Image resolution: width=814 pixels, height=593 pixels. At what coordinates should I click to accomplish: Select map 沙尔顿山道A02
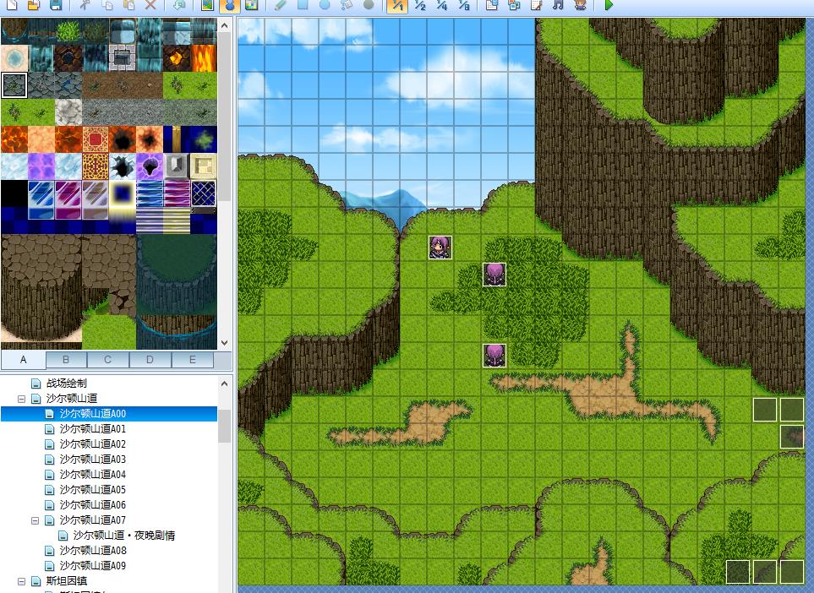point(93,444)
